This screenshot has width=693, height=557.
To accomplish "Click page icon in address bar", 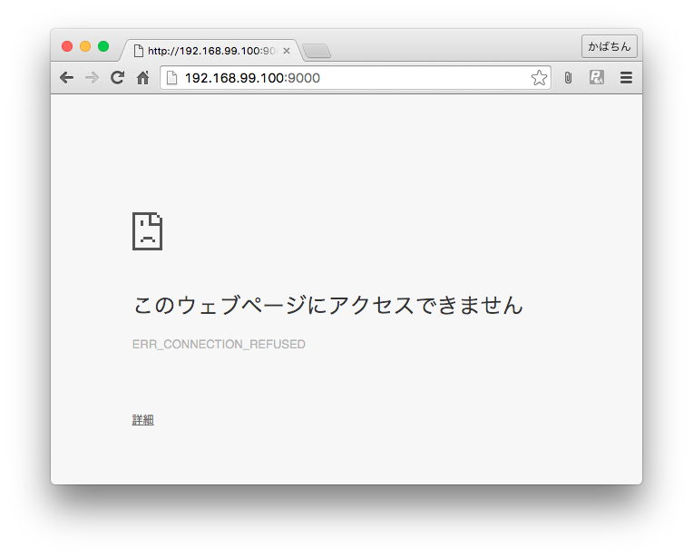I will point(171,78).
